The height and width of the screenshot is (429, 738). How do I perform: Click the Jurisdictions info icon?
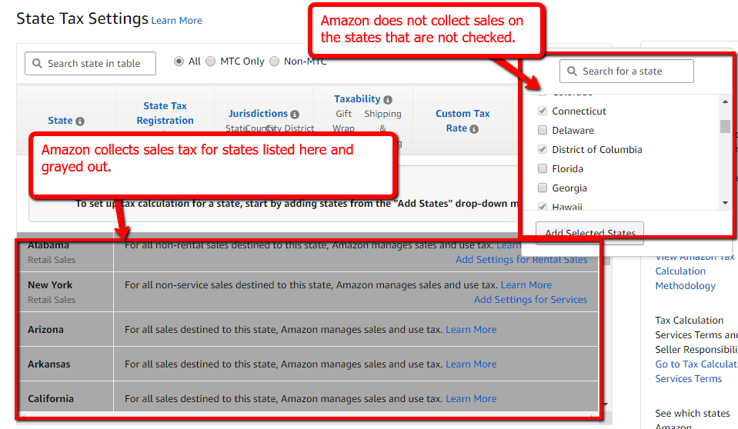coord(295,115)
